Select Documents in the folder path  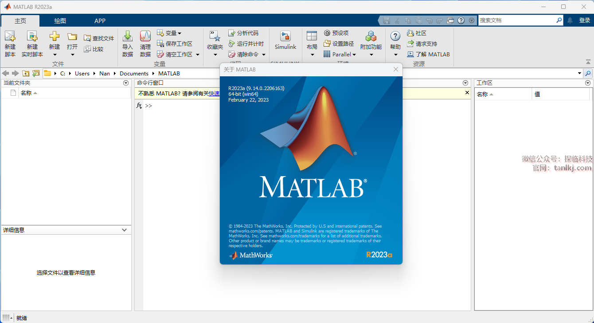[x=134, y=74]
